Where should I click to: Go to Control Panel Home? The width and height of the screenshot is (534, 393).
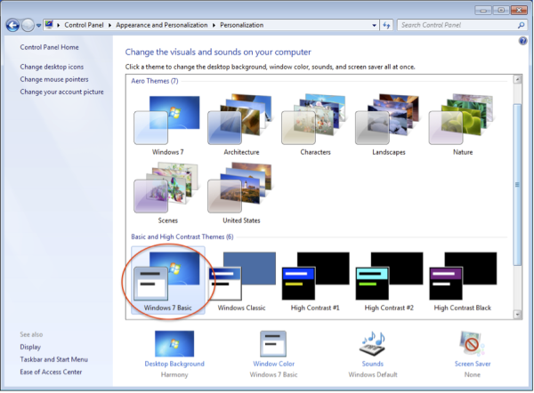(x=50, y=46)
